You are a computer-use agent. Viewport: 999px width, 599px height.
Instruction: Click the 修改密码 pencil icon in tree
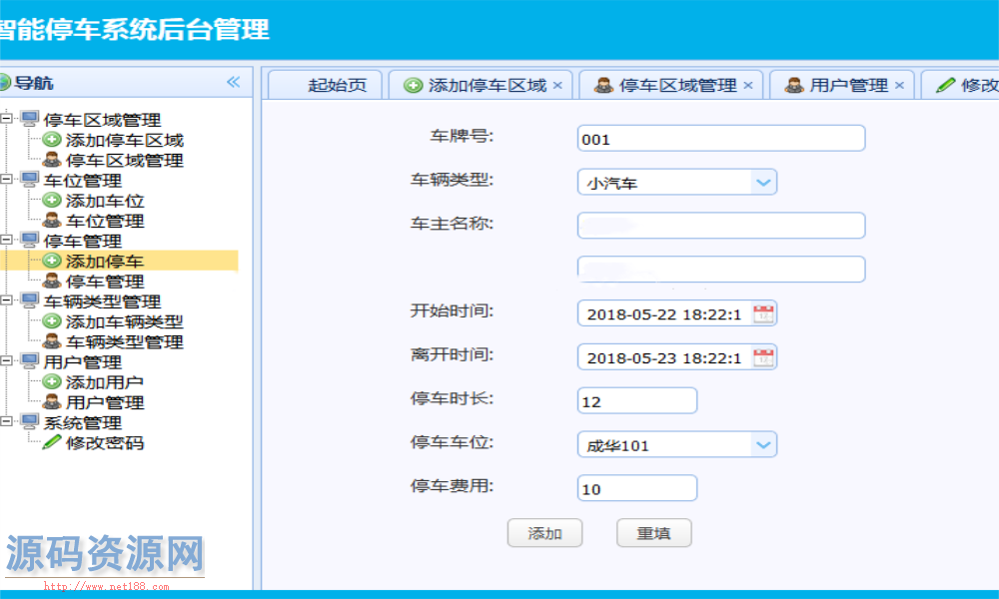point(52,442)
